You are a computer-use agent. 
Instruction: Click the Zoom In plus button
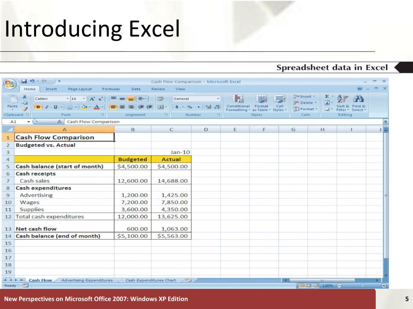coord(384,286)
